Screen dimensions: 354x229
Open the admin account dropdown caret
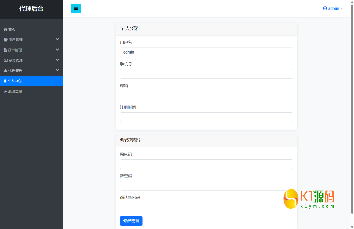click(341, 9)
